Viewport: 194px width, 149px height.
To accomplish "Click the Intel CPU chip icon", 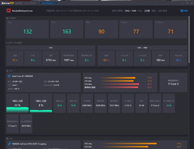I will click(x=9, y=76).
